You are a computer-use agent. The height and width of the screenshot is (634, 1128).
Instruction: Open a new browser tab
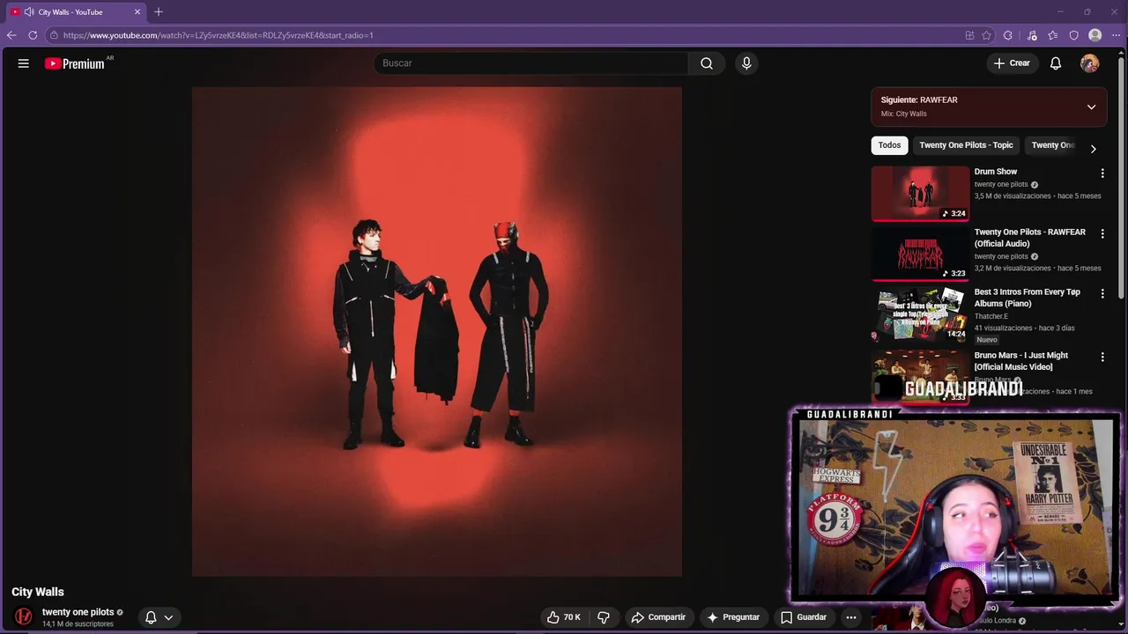click(159, 11)
